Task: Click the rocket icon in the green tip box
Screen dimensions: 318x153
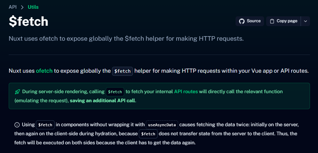Action: [x=17, y=92]
